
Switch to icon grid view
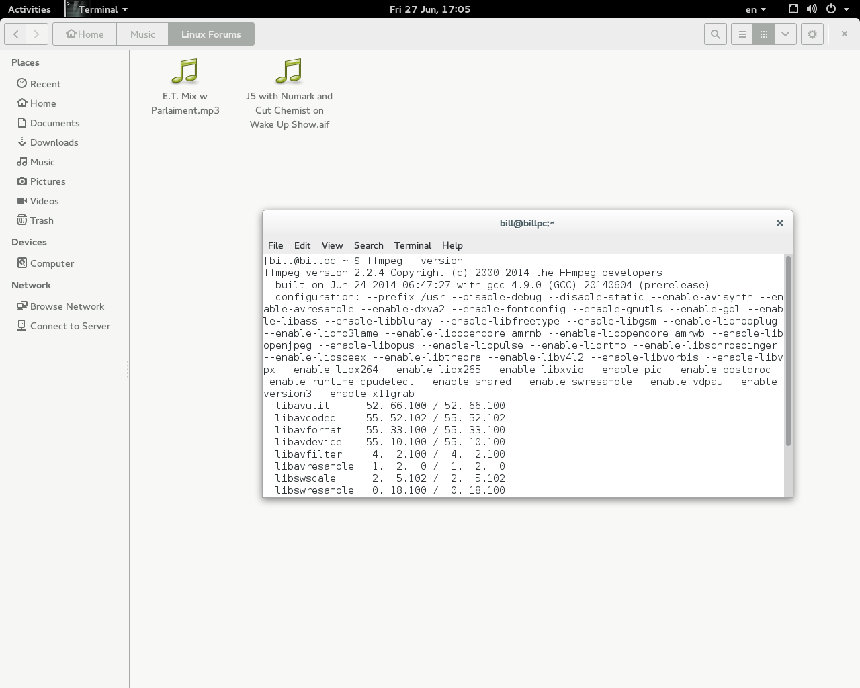(x=764, y=34)
